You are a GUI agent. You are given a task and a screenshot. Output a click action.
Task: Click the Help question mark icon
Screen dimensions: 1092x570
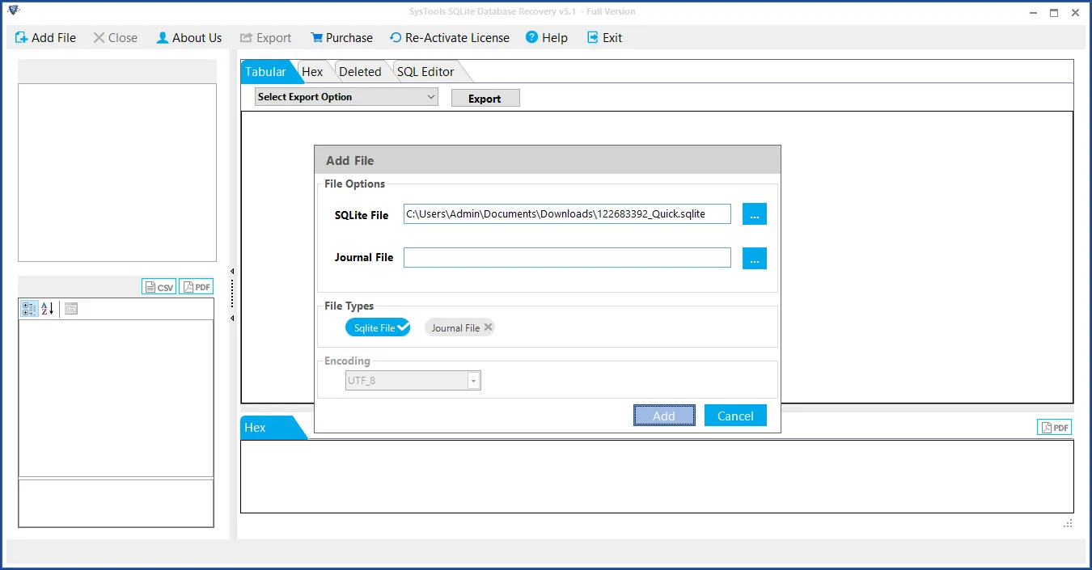click(x=531, y=37)
